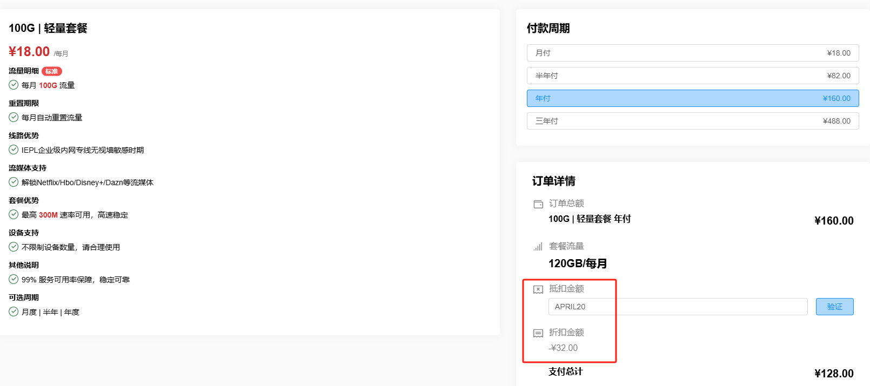
Task: Select the 半年付 half-year payment option
Action: pos(692,76)
